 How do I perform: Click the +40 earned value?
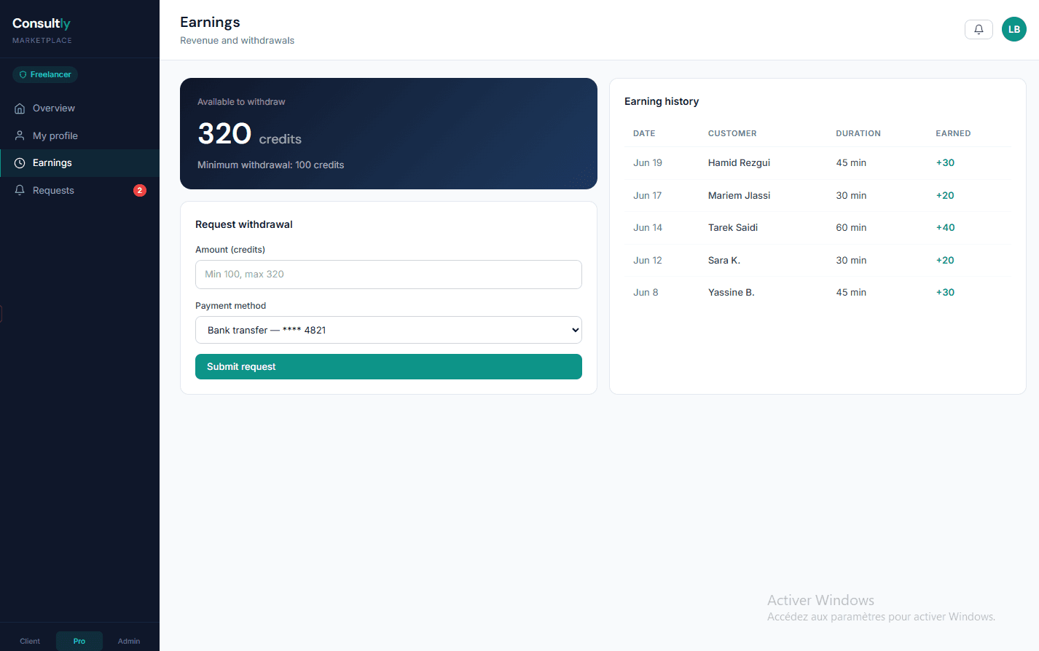pos(945,228)
